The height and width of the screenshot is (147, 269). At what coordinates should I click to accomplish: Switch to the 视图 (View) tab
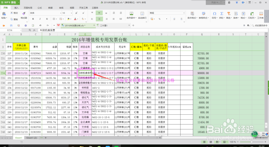[x=72, y=8]
